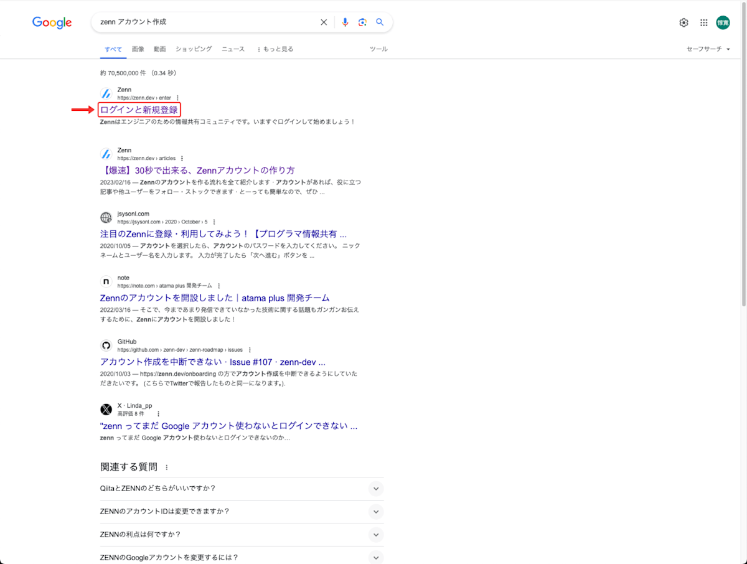Open the ニュース results tab
The image size is (747, 564).
[233, 49]
